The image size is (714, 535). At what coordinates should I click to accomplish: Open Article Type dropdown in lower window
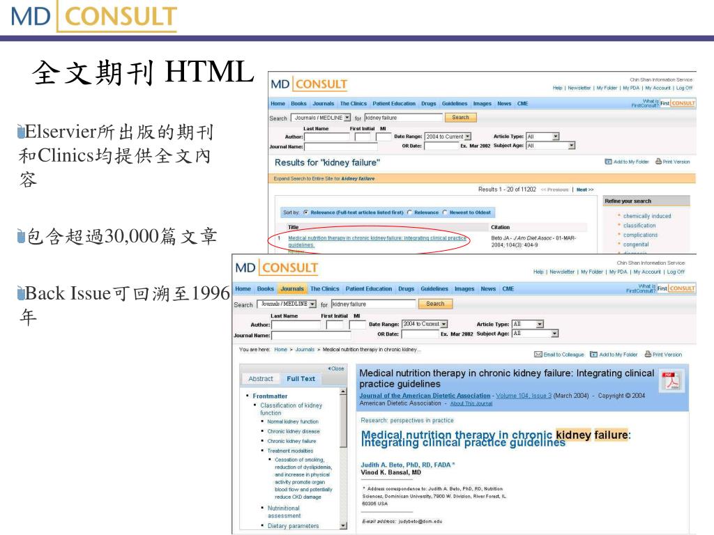point(528,324)
